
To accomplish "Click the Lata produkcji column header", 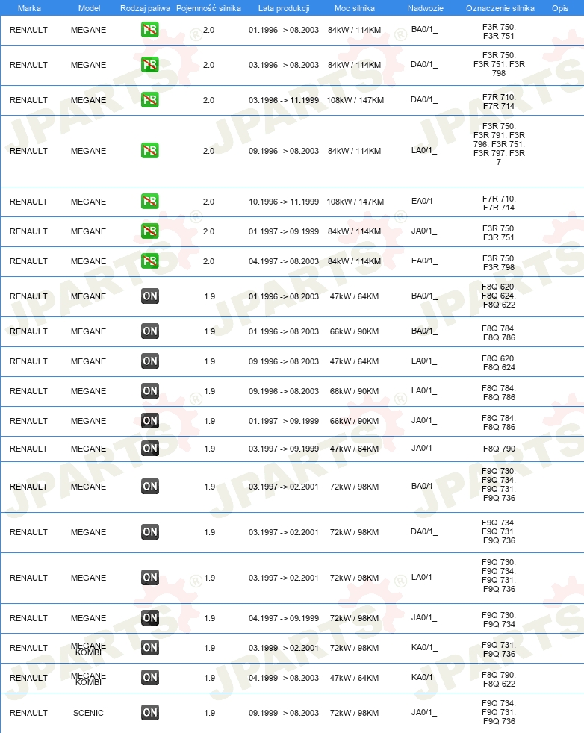I will click(284, 8).
